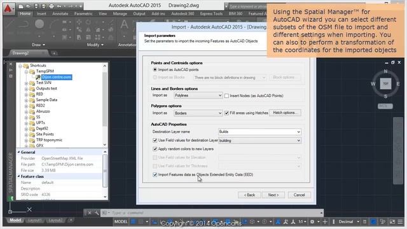
Task: Click the MODEL status bar button
Action: (x=121, y=222)
